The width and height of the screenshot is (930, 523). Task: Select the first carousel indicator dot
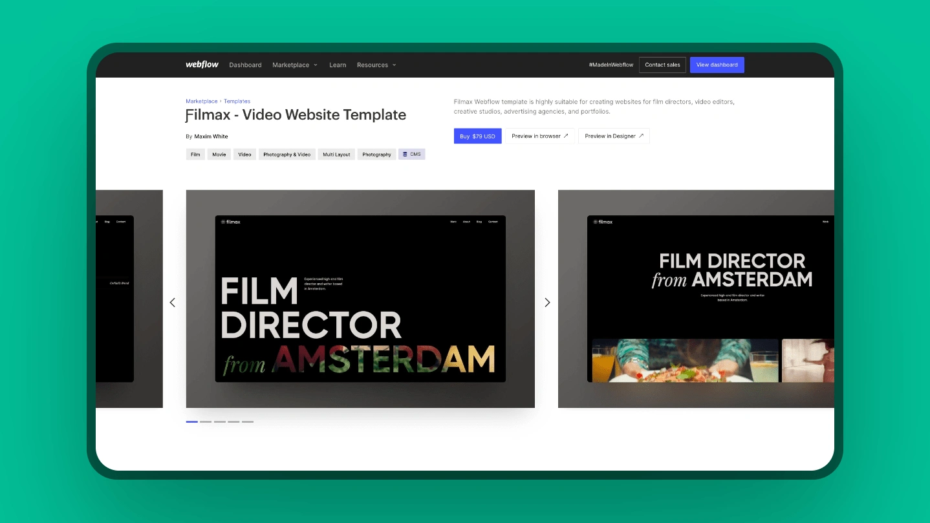[191, 422]
